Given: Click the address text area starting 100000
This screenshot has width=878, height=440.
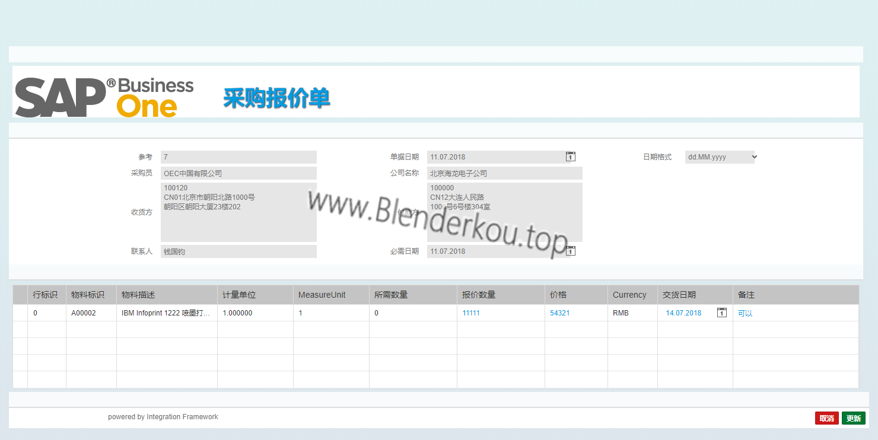Looking at the screenshot, I should click(x=505, y=212).
